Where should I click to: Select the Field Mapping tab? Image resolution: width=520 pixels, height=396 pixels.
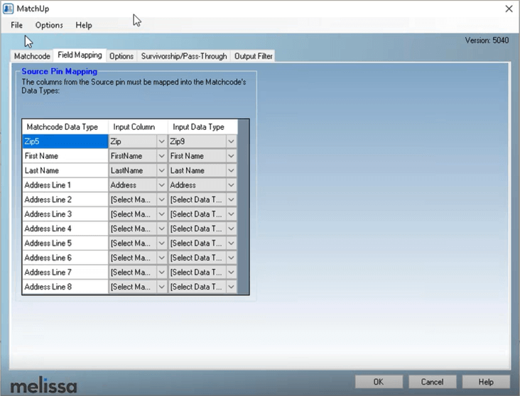[x=80, y=55]
